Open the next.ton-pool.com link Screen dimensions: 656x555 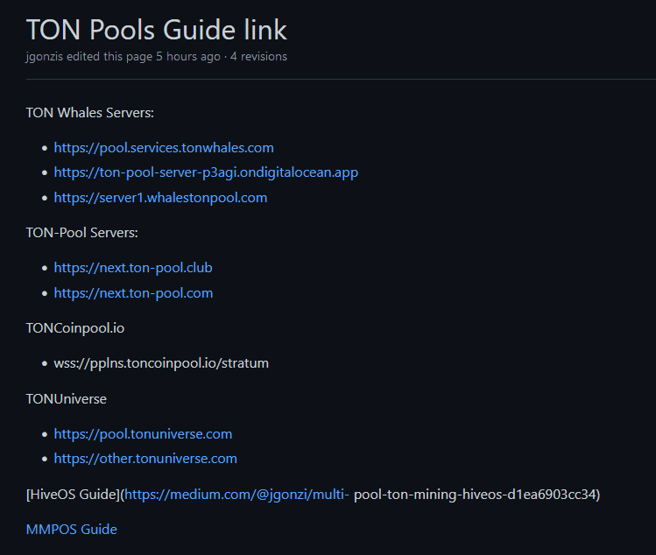coord(133,292)
